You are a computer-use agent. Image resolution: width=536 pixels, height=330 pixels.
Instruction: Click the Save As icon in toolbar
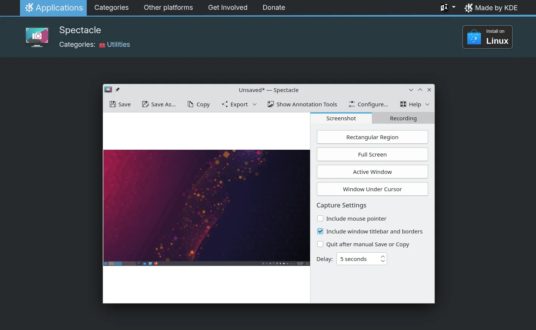145,104
